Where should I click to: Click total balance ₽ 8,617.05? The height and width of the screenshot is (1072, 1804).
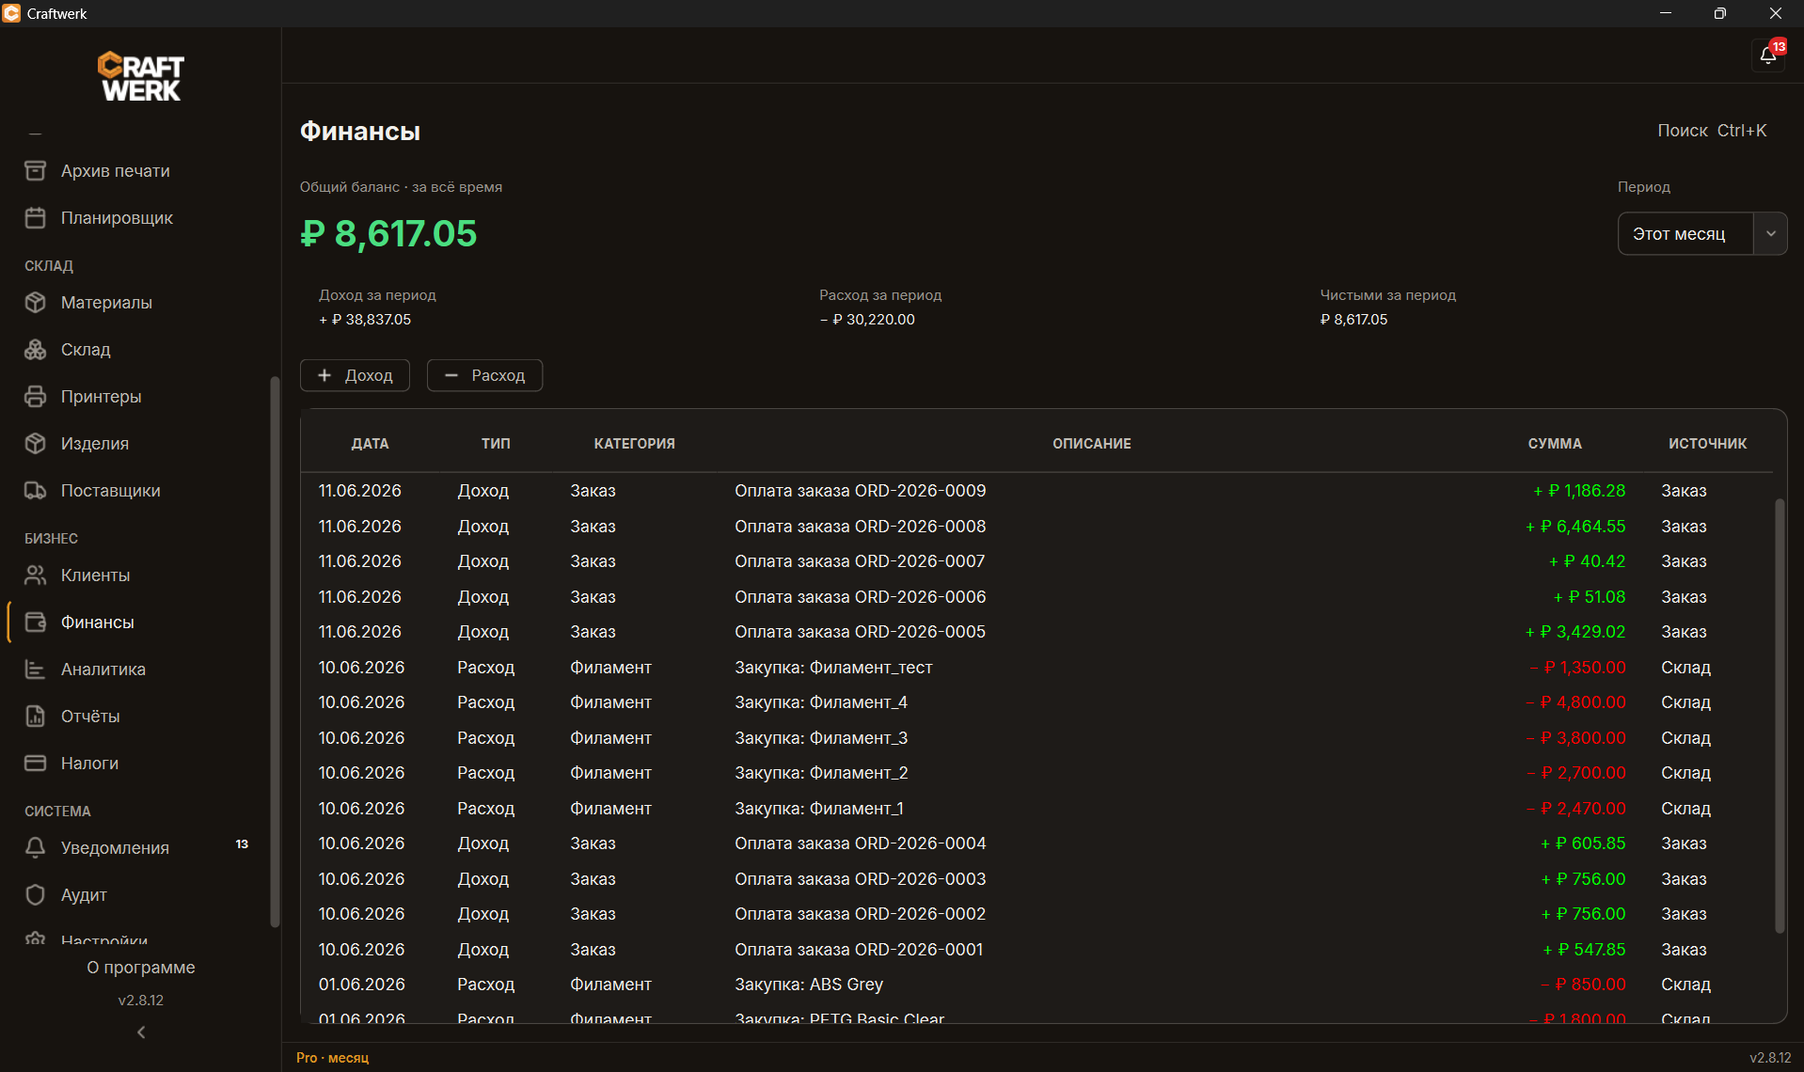[388, 233]
